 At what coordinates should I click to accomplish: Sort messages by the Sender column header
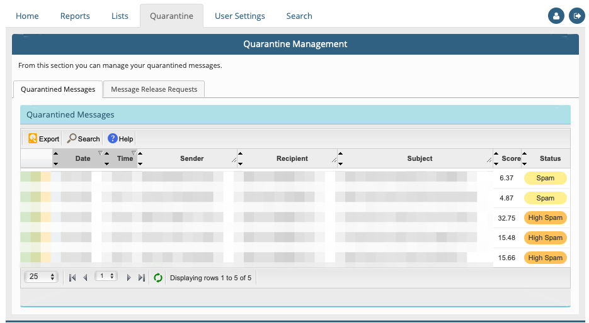click(192, 158)
